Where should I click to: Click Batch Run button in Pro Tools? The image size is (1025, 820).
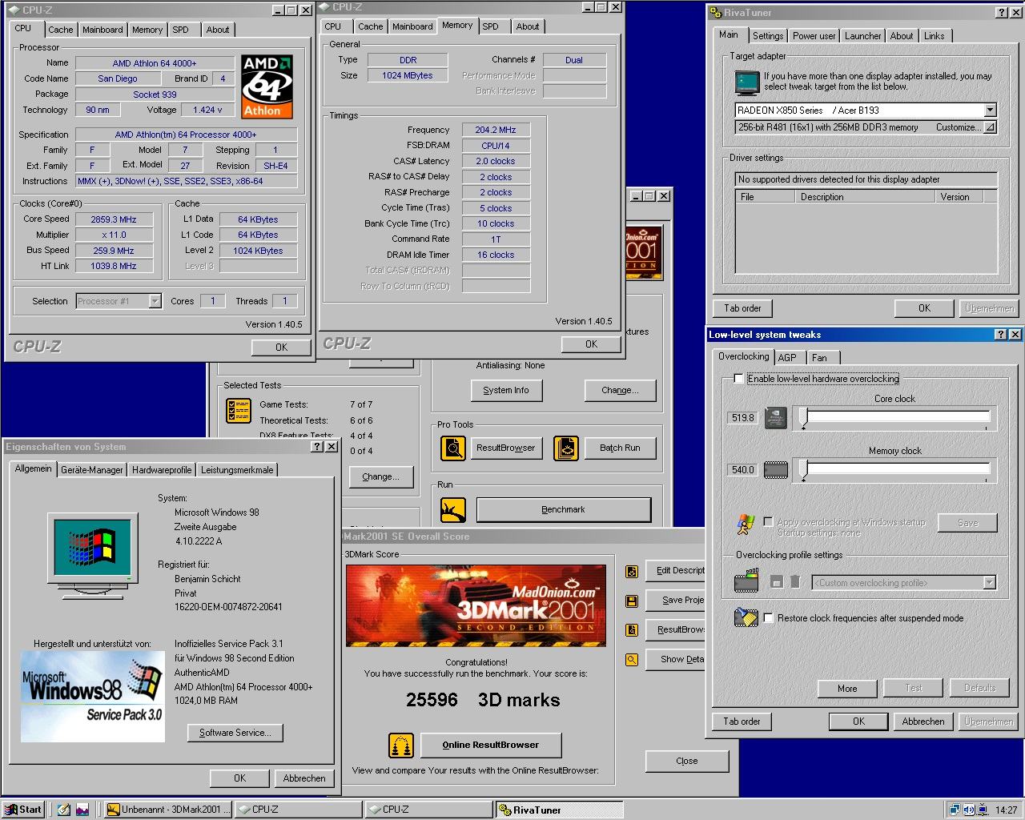click(x=620, y=448)
